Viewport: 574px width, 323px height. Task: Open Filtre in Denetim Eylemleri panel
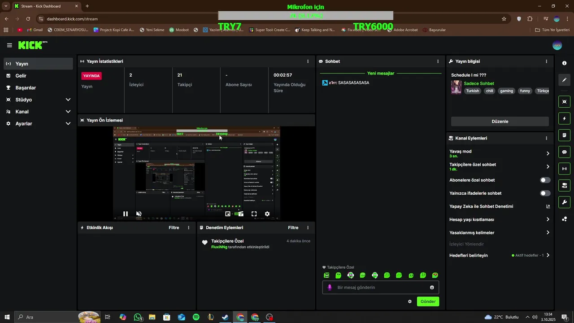pos(293,228)
